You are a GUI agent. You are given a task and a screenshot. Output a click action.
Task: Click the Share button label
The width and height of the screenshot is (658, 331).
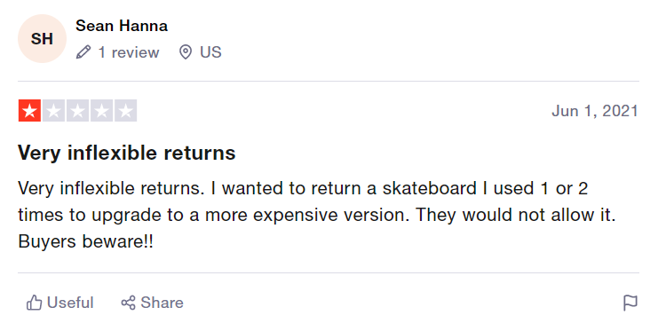162,303
